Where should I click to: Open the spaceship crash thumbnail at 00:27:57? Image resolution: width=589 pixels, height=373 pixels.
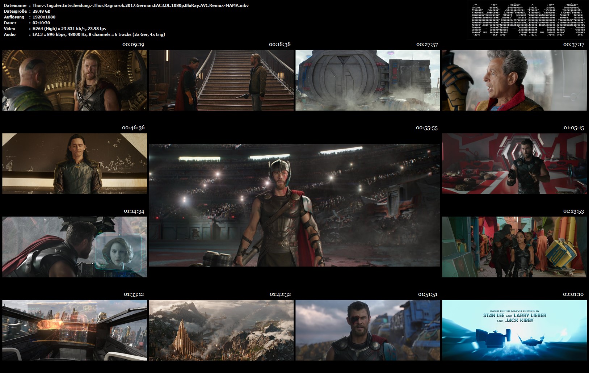click(x=368, y=80)
